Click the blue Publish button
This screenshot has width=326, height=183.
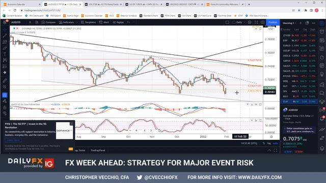click(x=273, y=22)
